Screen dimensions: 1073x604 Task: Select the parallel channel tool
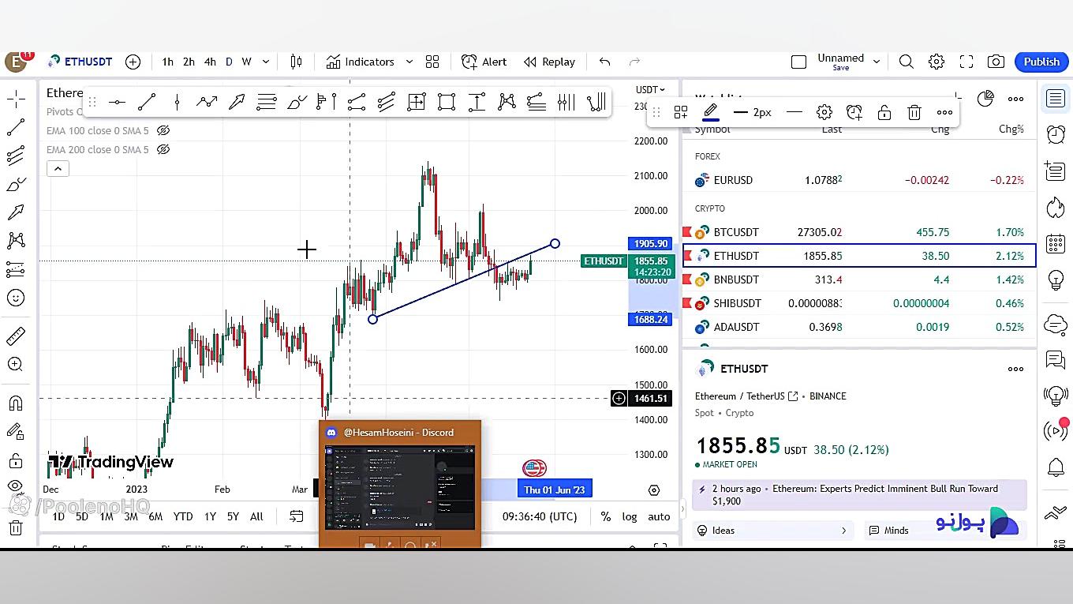(x=387, y=102)
